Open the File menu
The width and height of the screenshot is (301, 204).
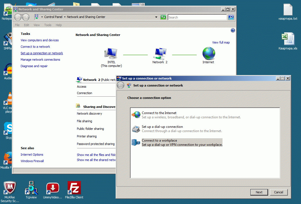pyautogui.click(x=17, y=25)
